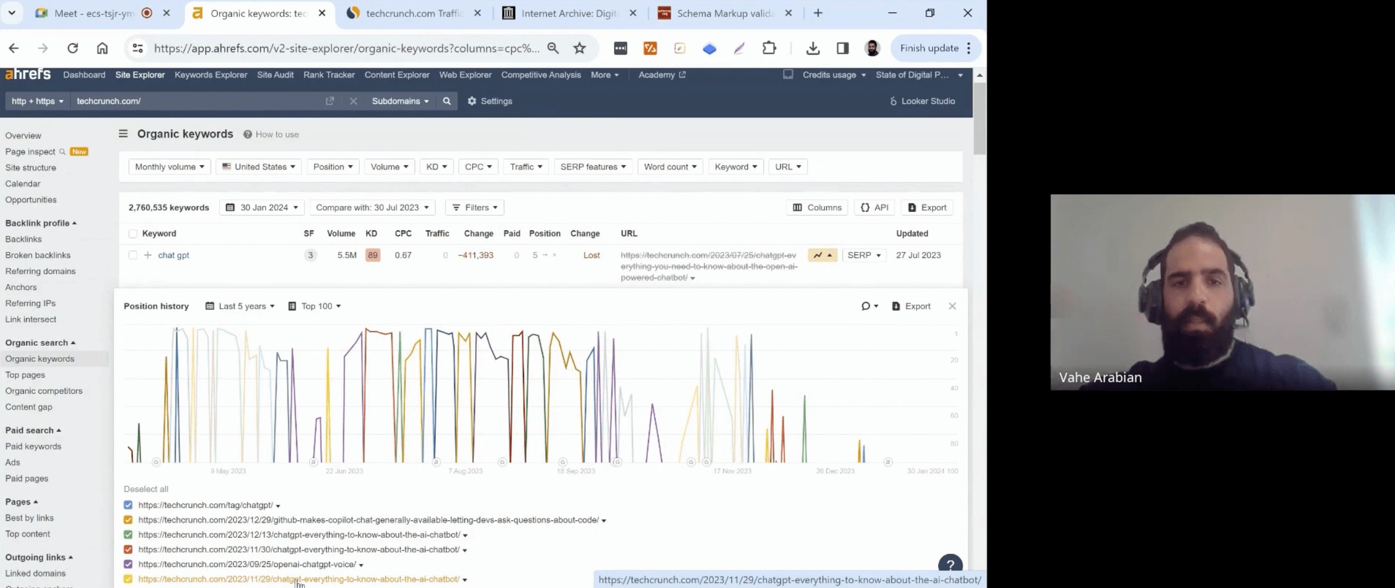Open Top pages in the sidebar
The image size is (1395, 588).
pyautogui.click(x=25, y=375)
